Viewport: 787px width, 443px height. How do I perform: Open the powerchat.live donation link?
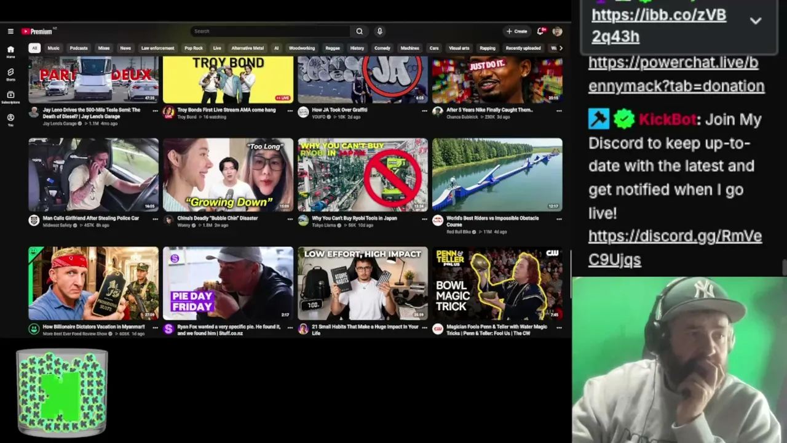[x=676, y=74]
